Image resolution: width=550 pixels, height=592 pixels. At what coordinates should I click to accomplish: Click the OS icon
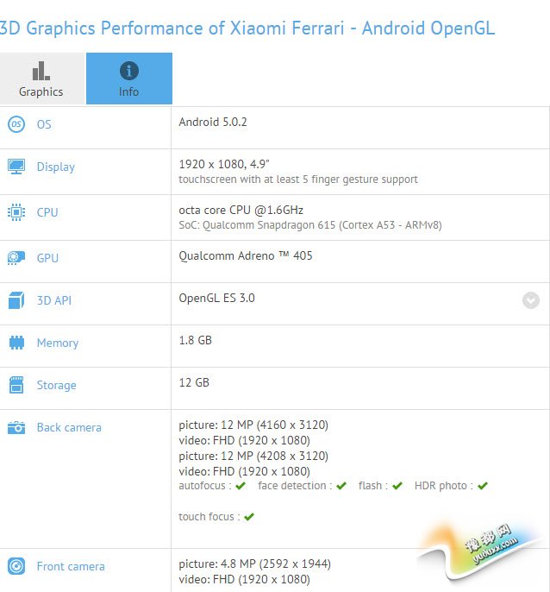point(16,124)
